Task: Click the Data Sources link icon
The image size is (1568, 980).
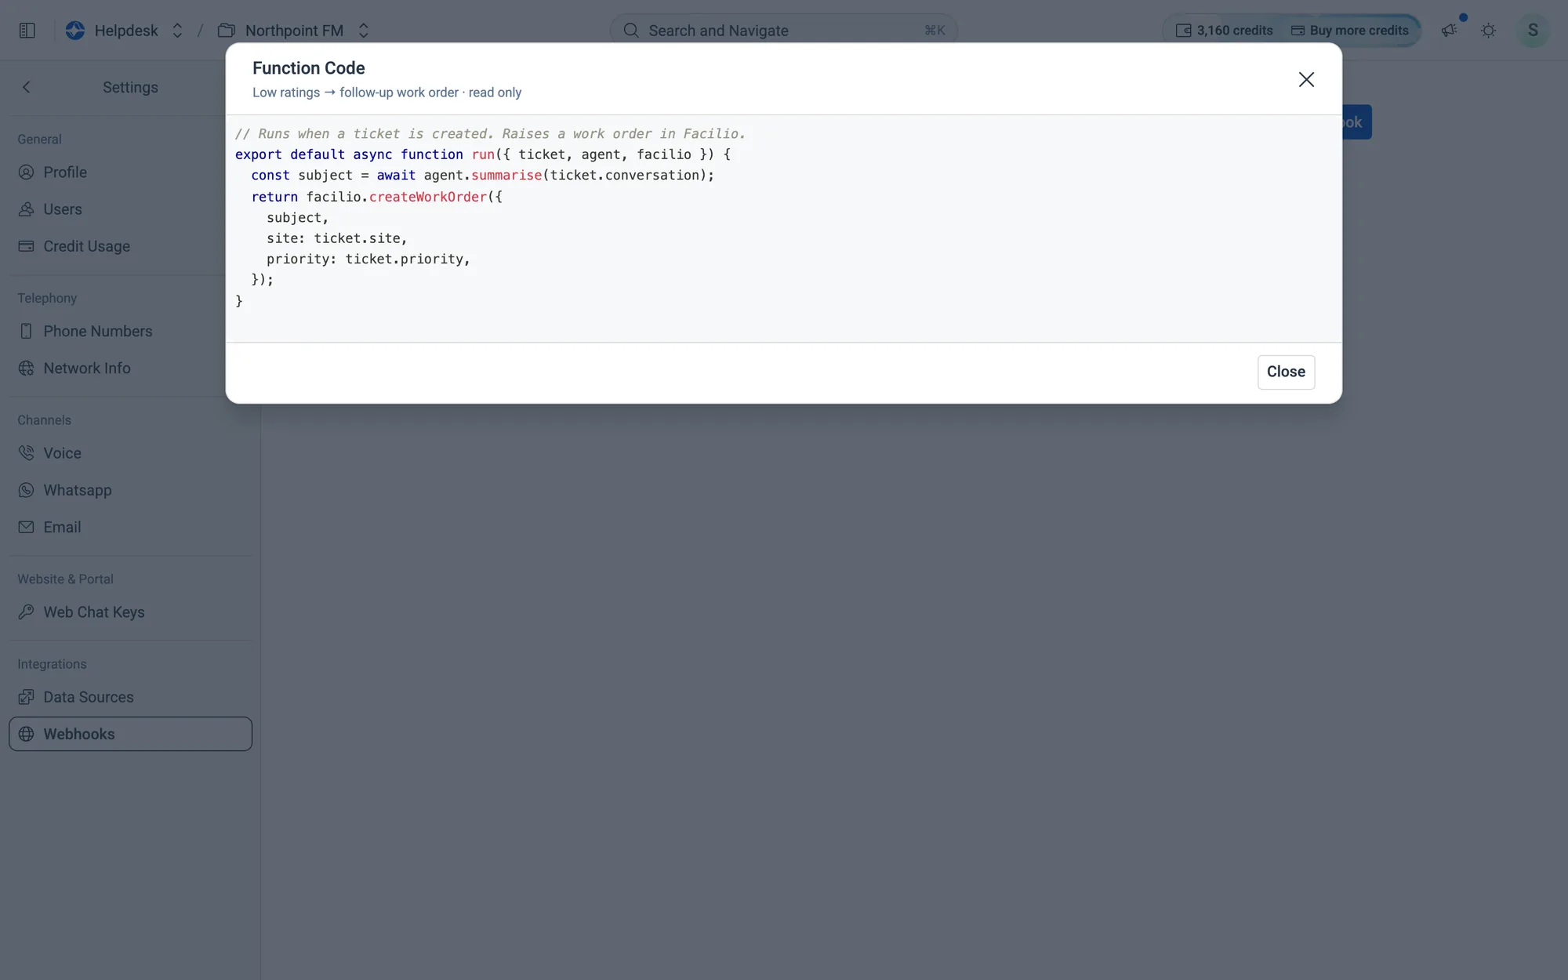Action: [27, 697]
